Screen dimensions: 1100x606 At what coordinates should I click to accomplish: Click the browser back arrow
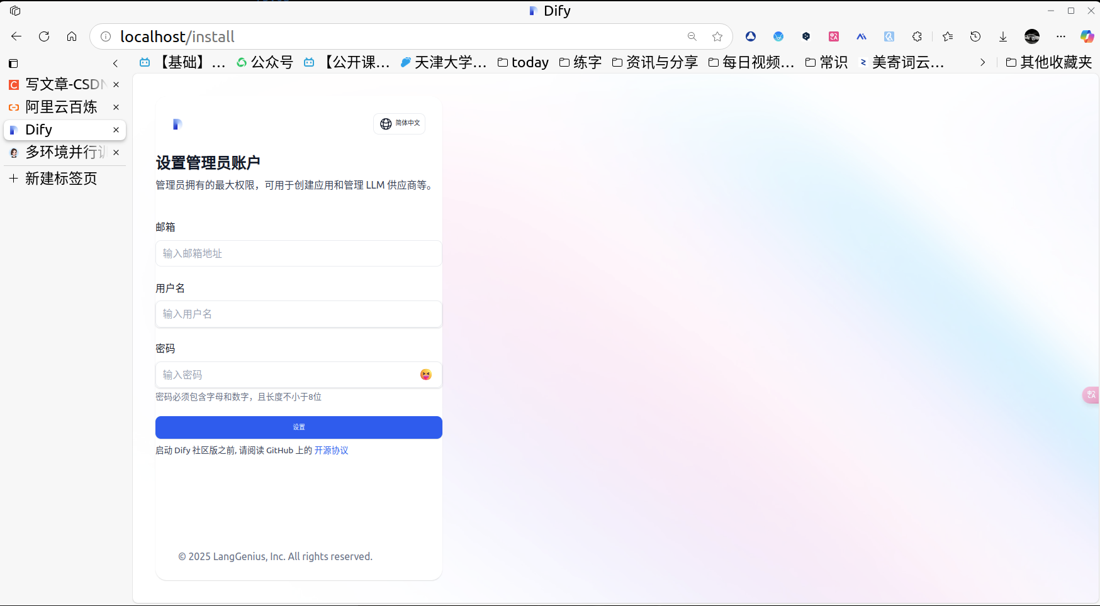[16, 36]
